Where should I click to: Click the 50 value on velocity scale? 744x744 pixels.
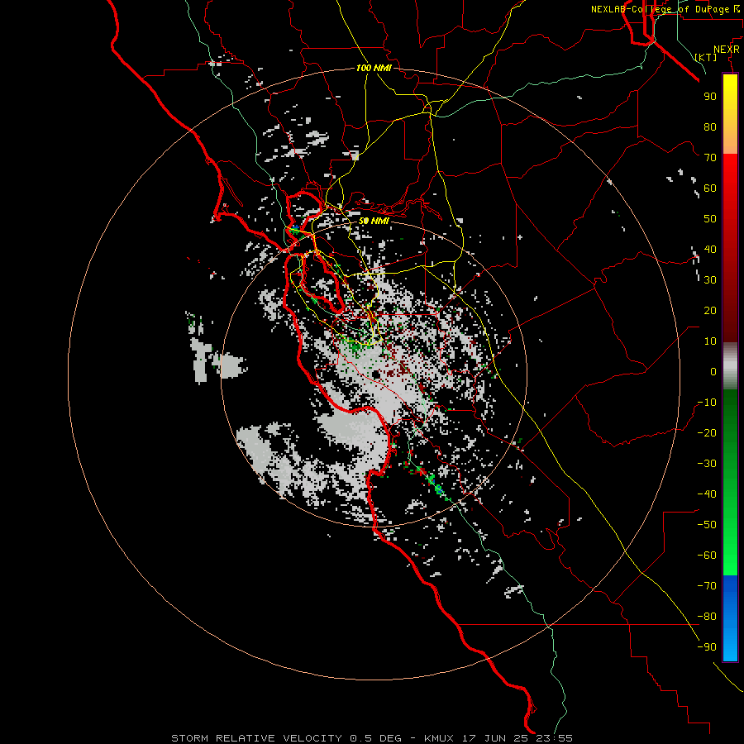(x=710, y=219)
